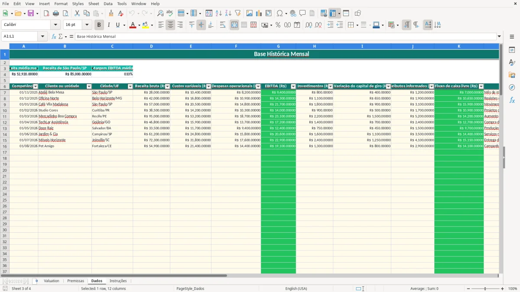Toggle Center Horizontally alignment

170,25
